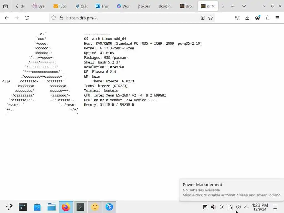Go back to the previous page
Viewport: 284px width, 213px height.
point(7,18)
